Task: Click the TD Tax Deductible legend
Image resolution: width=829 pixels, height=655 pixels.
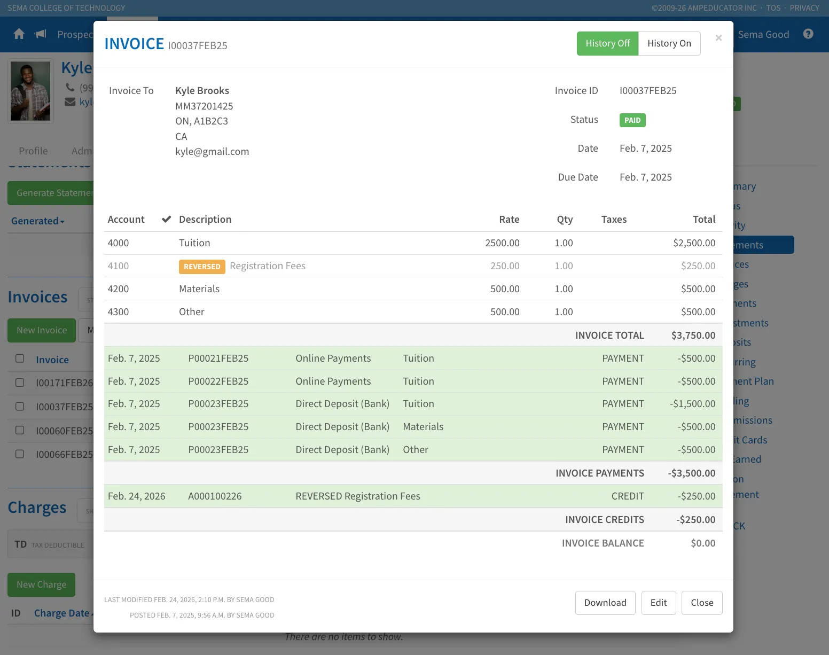Action: (49, 544)
